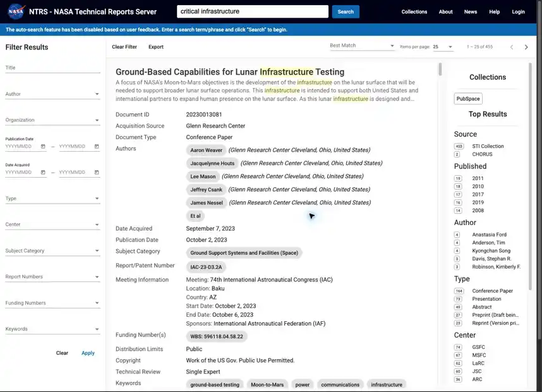Click inside the critical infrastructure search box
This screenshot has height=392, width=542.
pos(253,11)
